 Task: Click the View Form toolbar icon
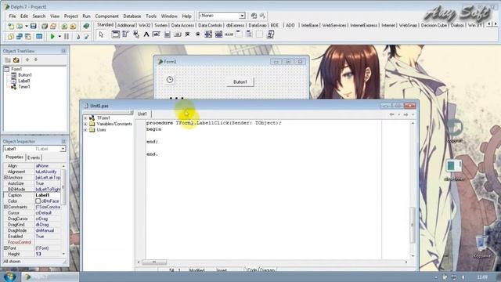19,37
